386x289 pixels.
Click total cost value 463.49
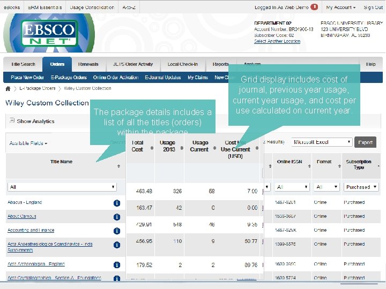click(144, 191)
